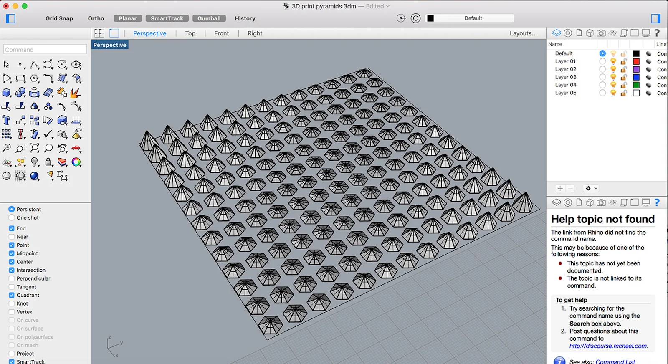The image size is (668, 364).
Task: Select the Move tool
Action: pyautogui.click(x=20, y=121)
